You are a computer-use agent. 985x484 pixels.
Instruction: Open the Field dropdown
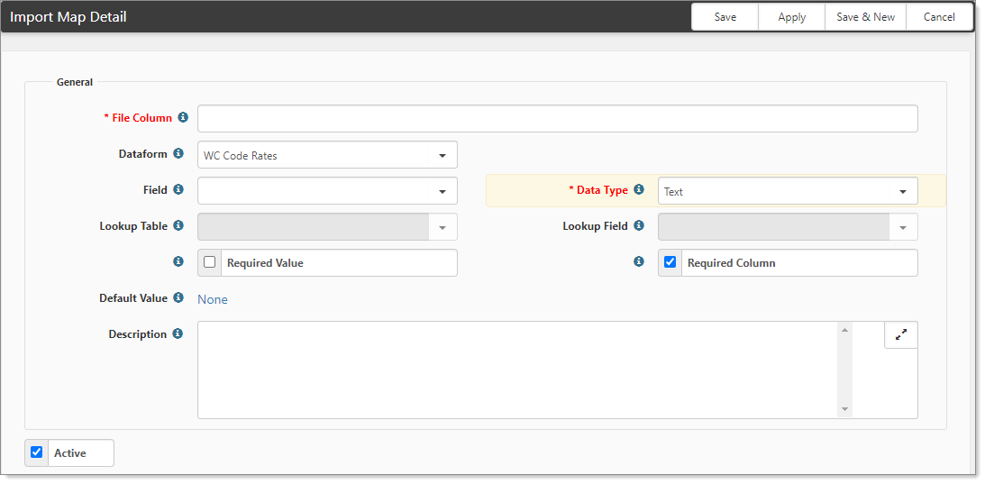click(327, 191)
